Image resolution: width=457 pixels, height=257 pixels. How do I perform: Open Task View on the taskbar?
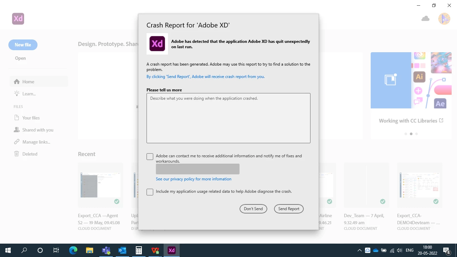click(x=56, y=250)
